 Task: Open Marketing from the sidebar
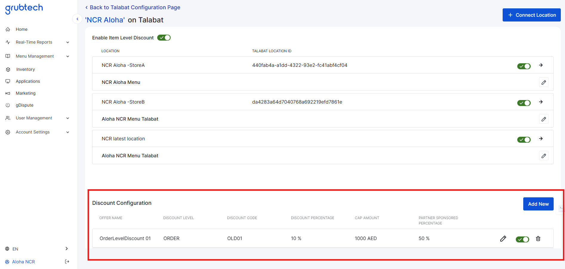tap(26, 93)
